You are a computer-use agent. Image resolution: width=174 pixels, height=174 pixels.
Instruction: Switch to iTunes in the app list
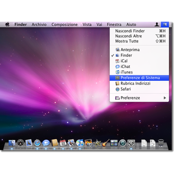click(x=139, y=72)
